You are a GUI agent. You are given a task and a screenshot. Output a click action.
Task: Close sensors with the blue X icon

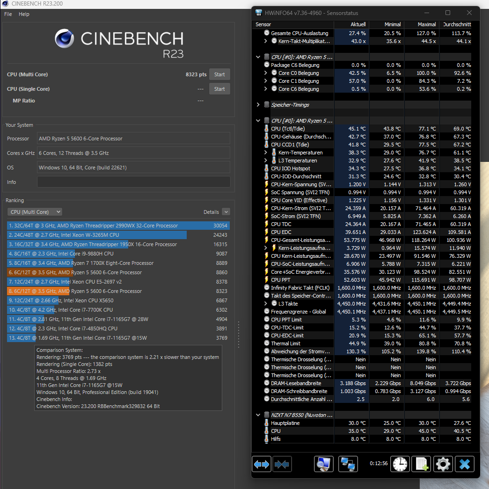pos(464,464)
